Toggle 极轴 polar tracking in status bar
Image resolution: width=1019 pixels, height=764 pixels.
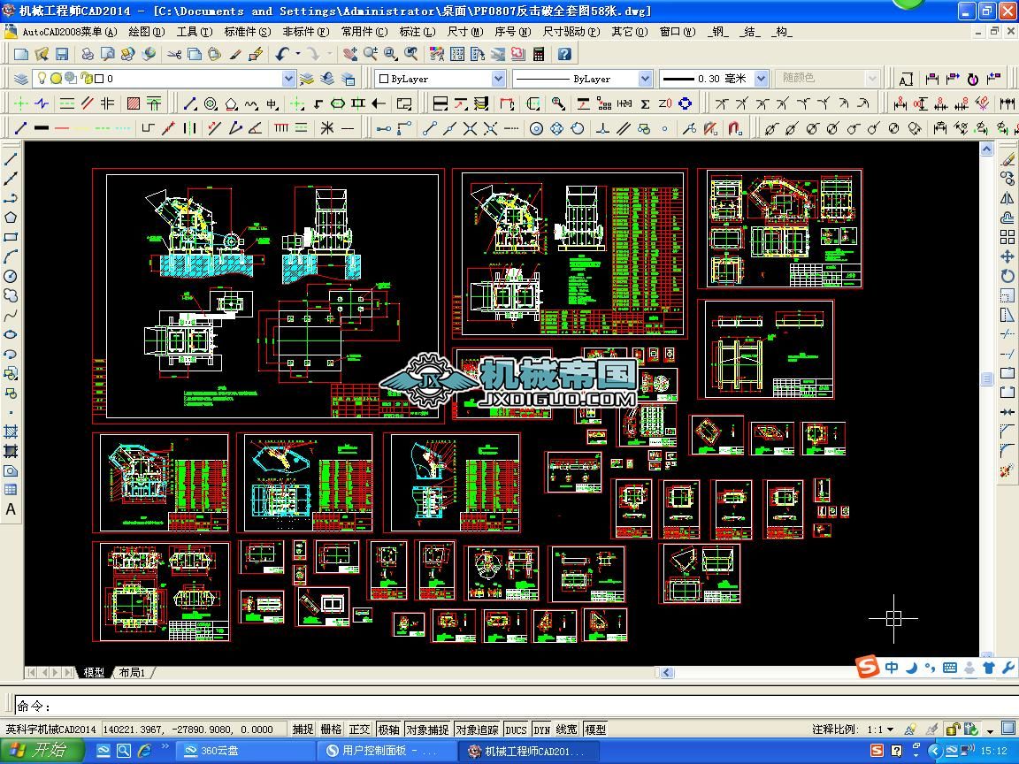tap(388, 730)
